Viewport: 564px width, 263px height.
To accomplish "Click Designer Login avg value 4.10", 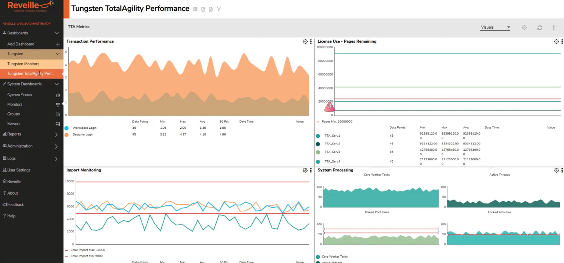I will click(x=203, y=134).
